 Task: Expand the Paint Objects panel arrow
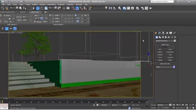coord(17,25)
